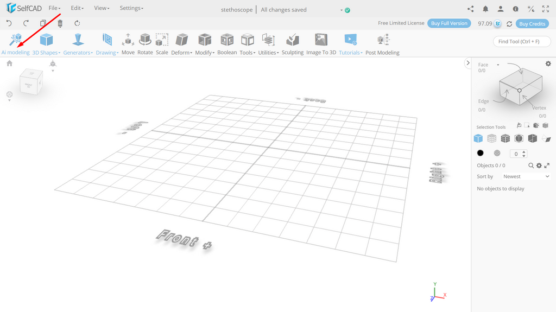Open the notifications bell
Screen dimensions: 556x312
click(485, 9)
